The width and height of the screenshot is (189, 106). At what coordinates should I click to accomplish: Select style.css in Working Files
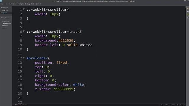click(5, 13)
